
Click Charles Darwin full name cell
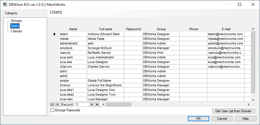(105, 67)
